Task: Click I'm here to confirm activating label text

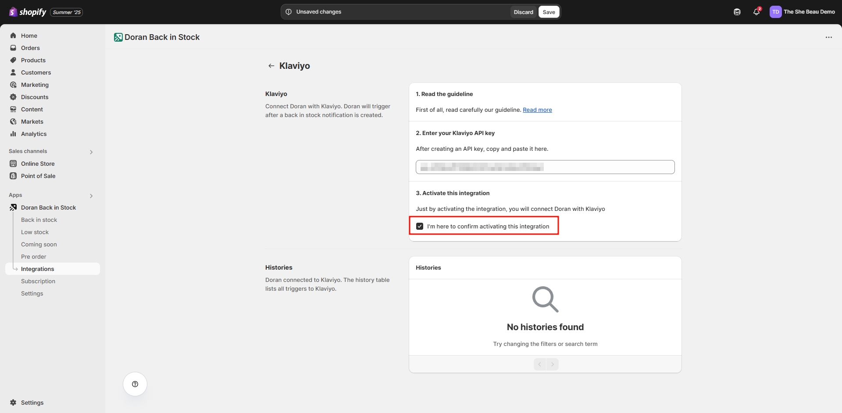Action: click(488, 226)
